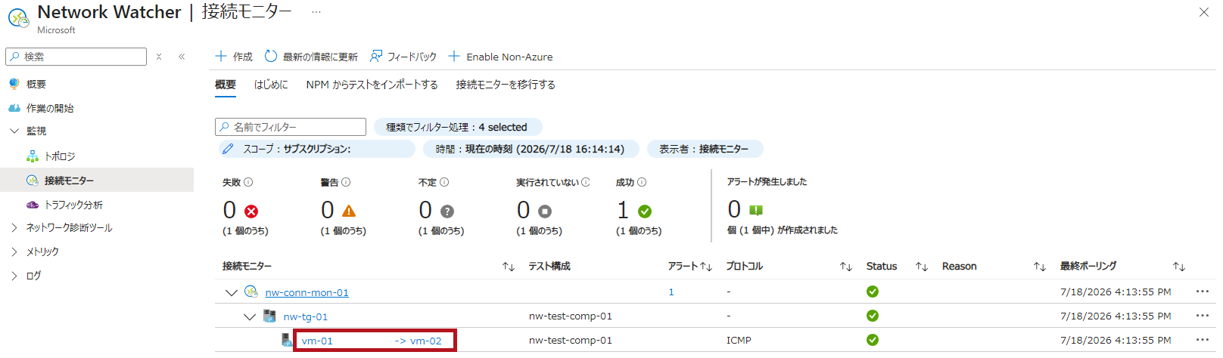Screen dimensions: 1223x358
Task: Click 最新の情報に更新 refresh button
Action: click(x=311, y=57)
